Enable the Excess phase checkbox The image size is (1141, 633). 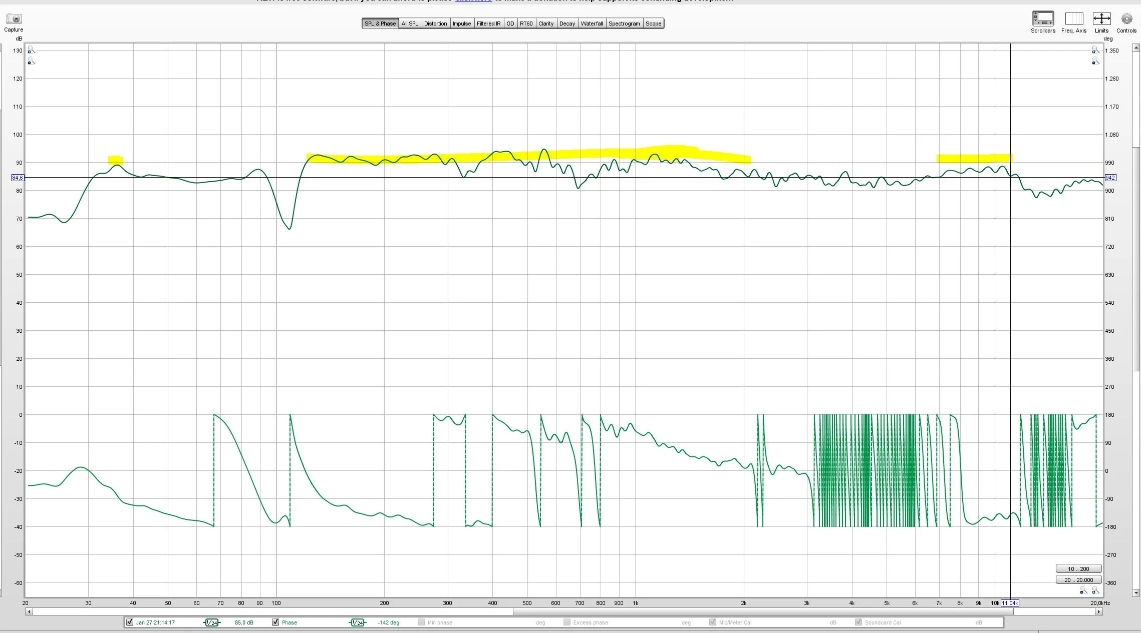[567, 622]
